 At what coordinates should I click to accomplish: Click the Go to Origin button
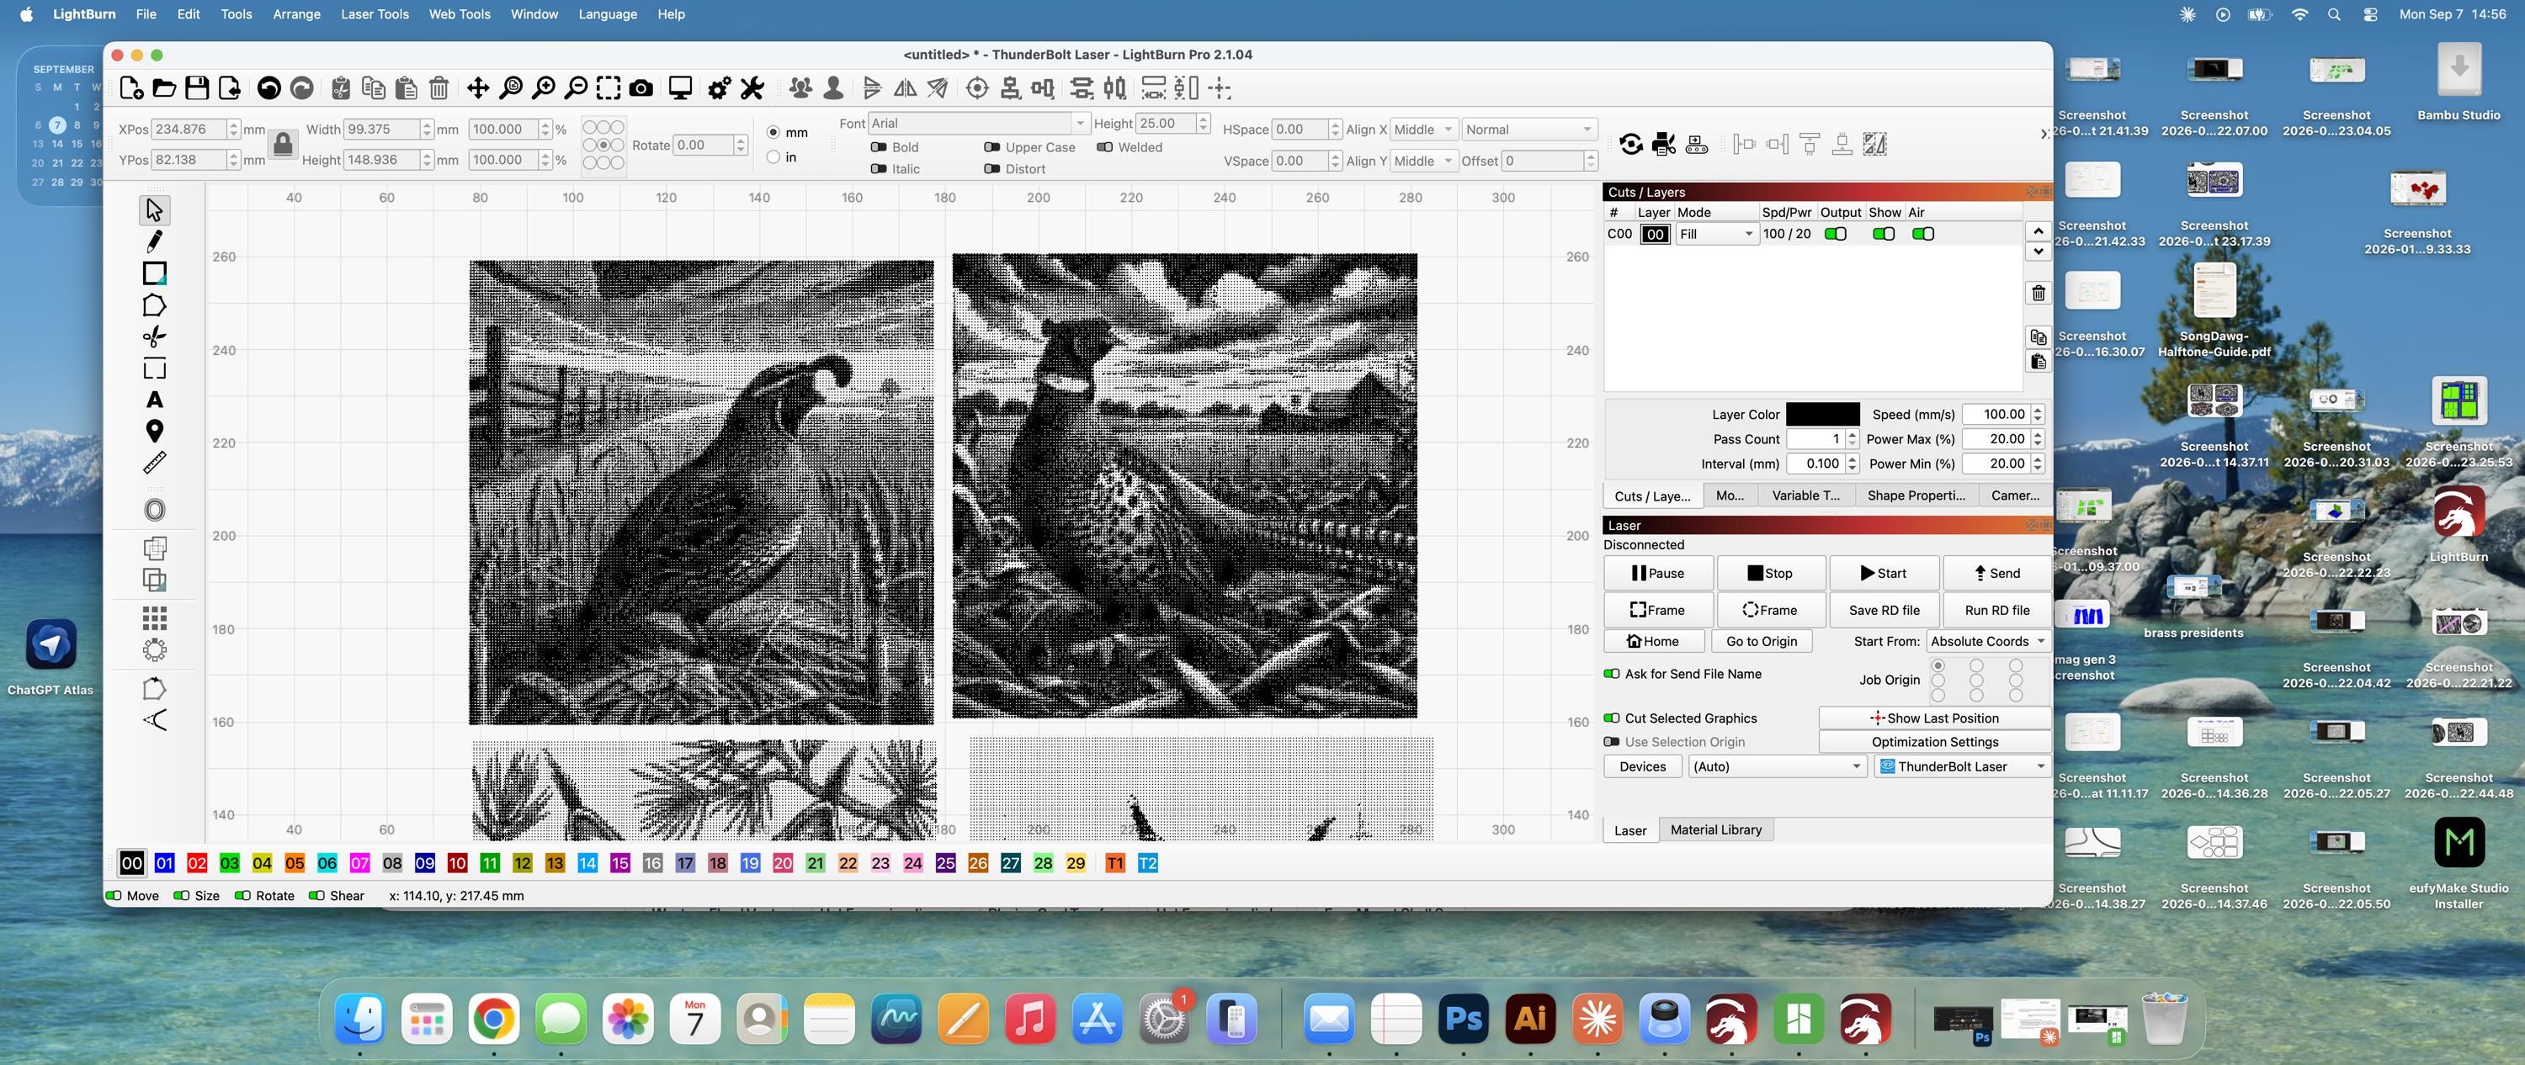click(1762, 641)
